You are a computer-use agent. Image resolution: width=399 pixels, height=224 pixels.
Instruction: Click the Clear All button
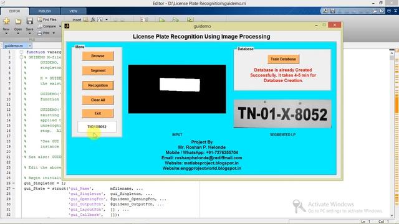pos(98,100)
